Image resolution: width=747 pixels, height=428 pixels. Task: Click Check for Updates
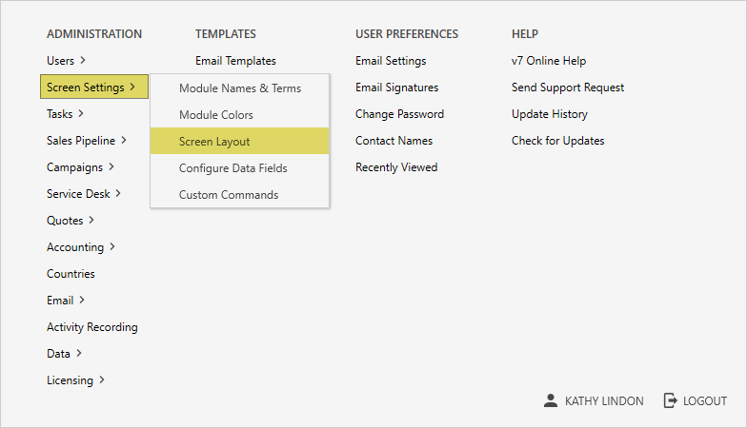(557, 141)
